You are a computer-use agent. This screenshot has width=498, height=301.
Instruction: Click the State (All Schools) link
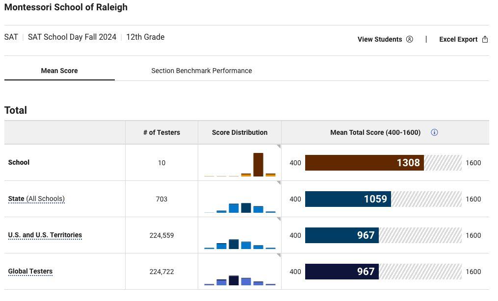tap(36, 199)
